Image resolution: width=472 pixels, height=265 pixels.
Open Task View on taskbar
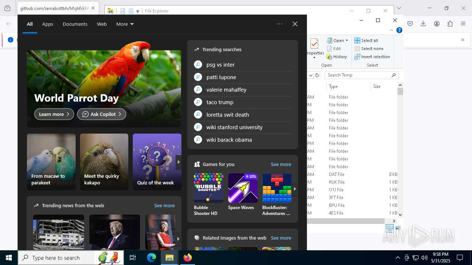[133, 258]
